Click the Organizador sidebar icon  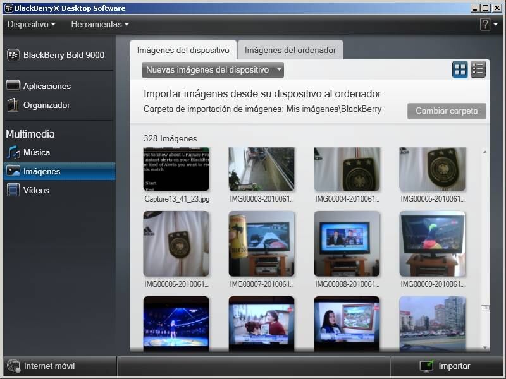13,105
